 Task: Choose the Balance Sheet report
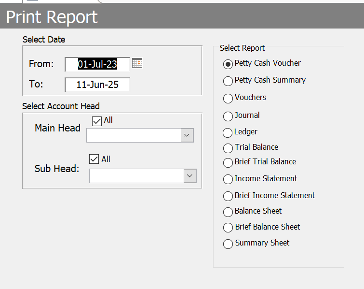(228, 212)
